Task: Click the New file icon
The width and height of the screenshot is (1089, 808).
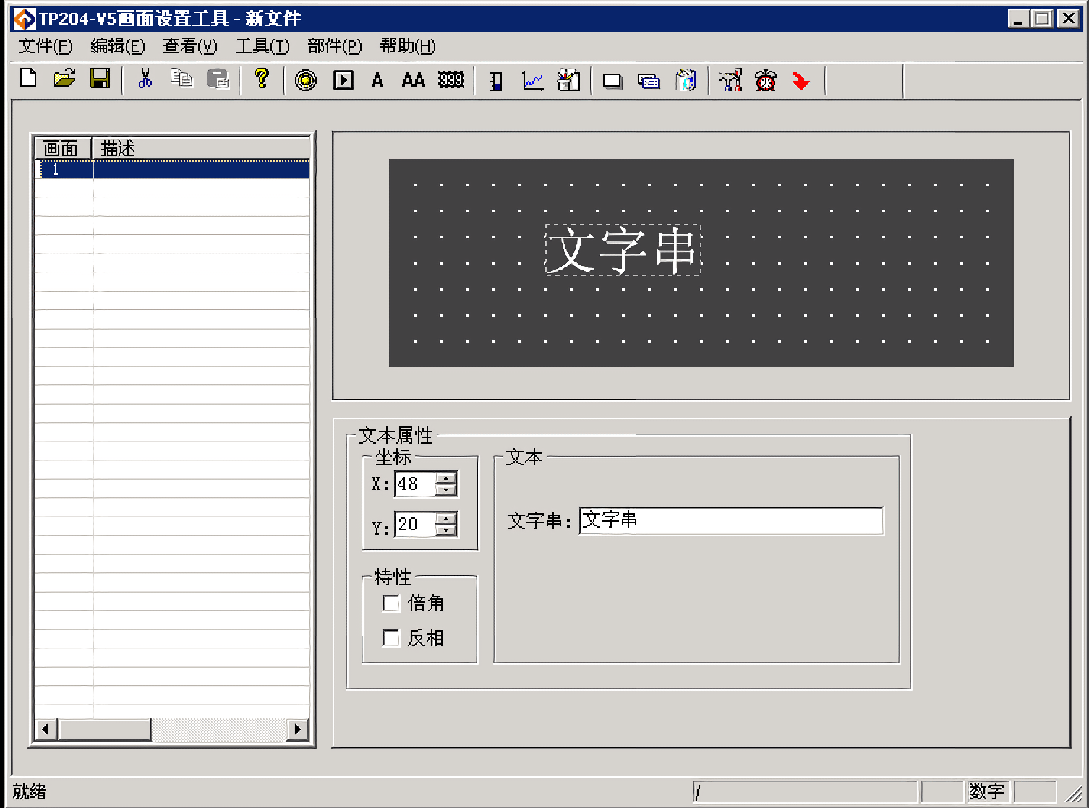Action: tap(28, 78)
